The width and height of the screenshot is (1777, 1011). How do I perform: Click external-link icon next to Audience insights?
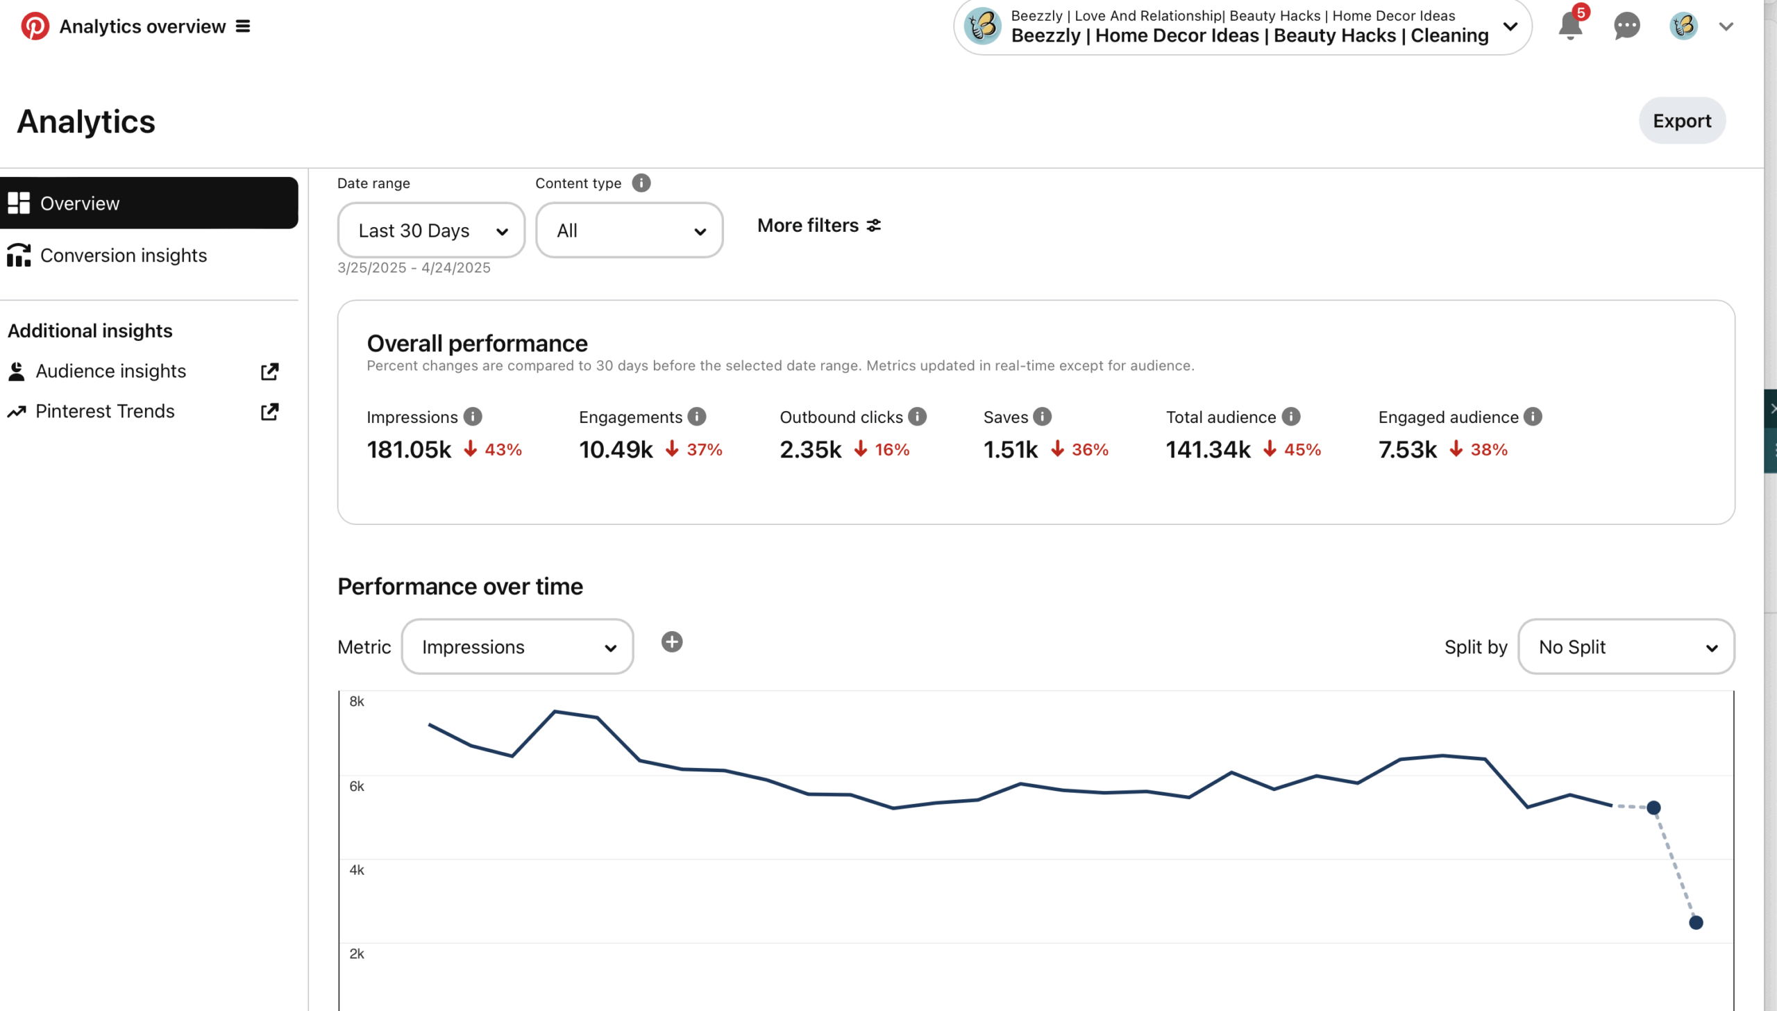click(269, 371)
